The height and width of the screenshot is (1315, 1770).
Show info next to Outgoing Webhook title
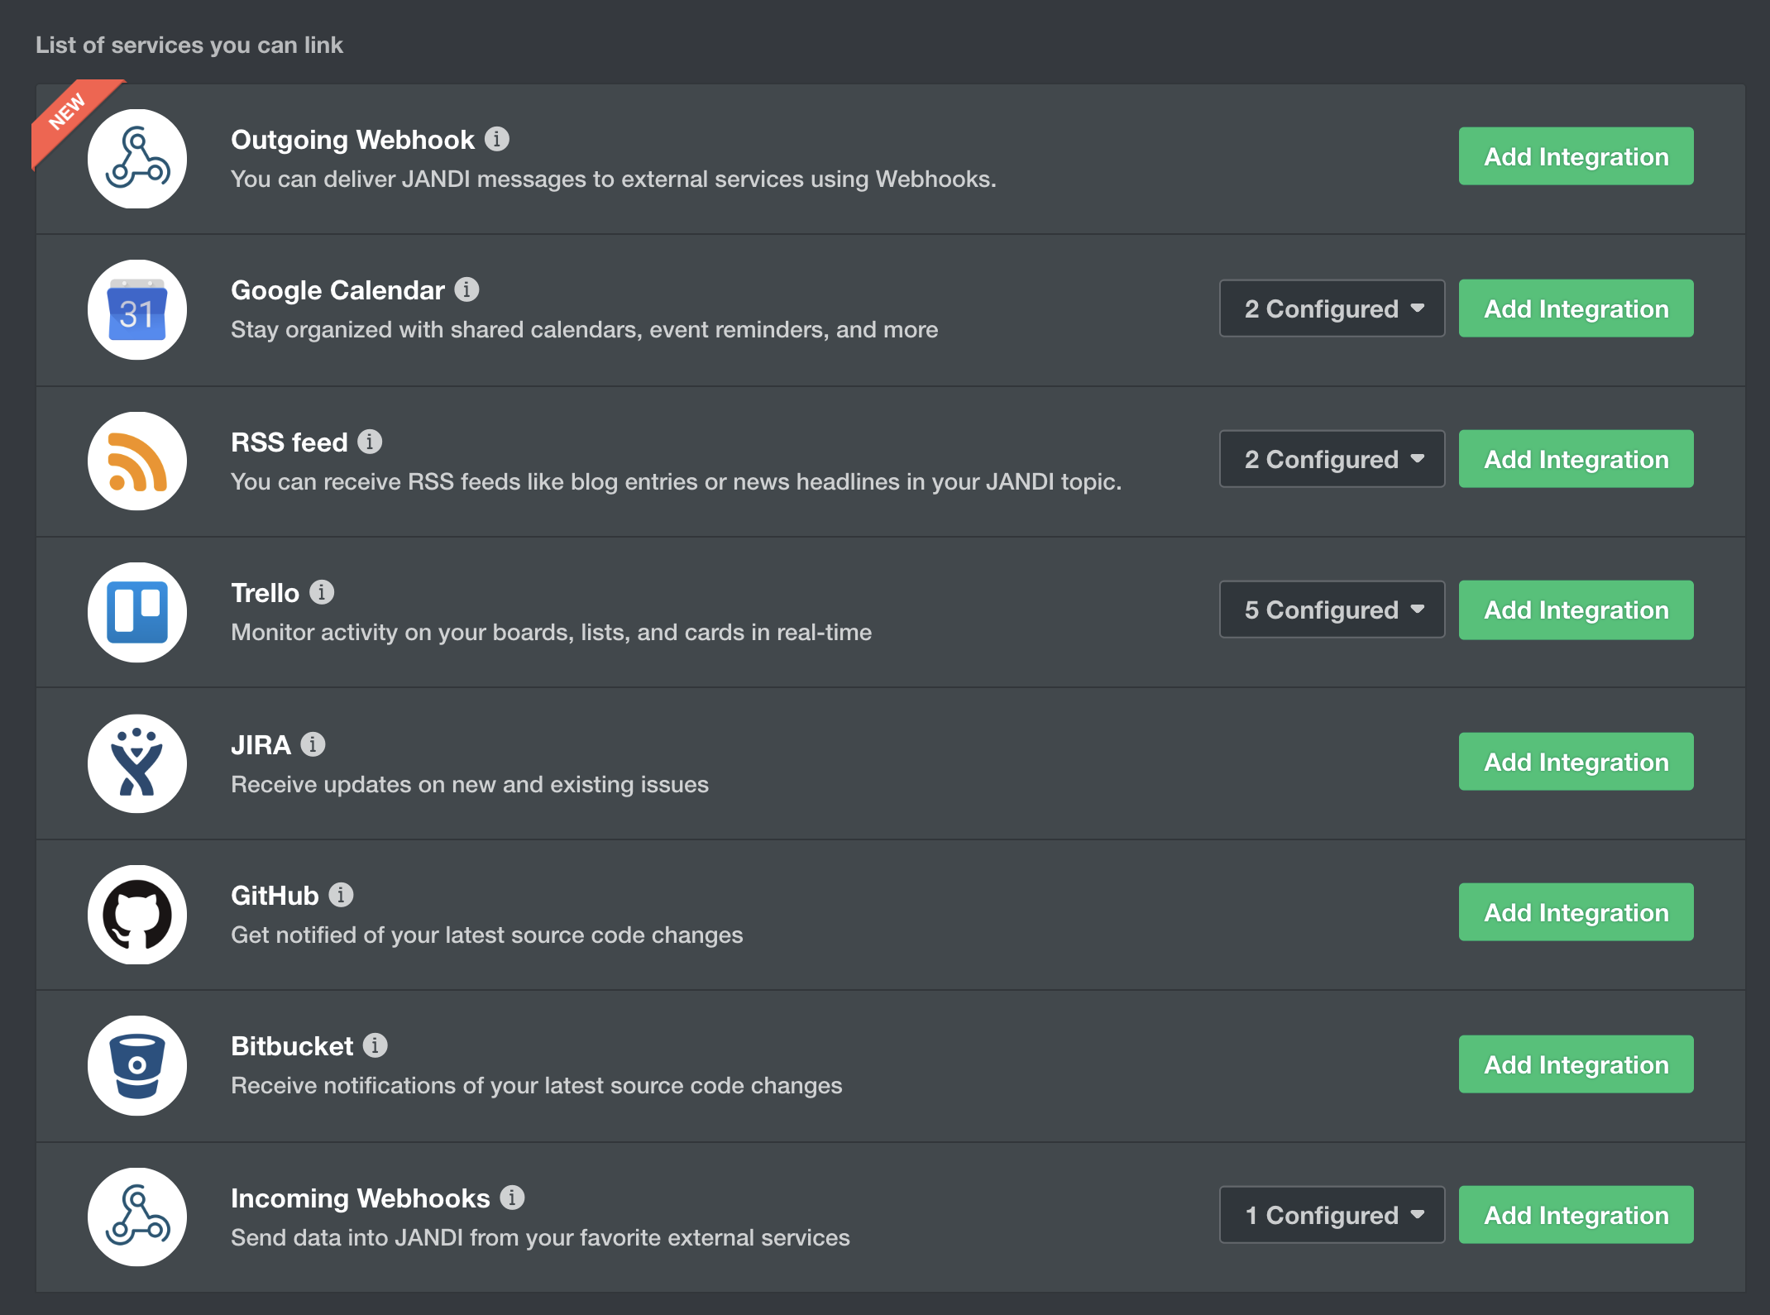(x=496, y=139)
